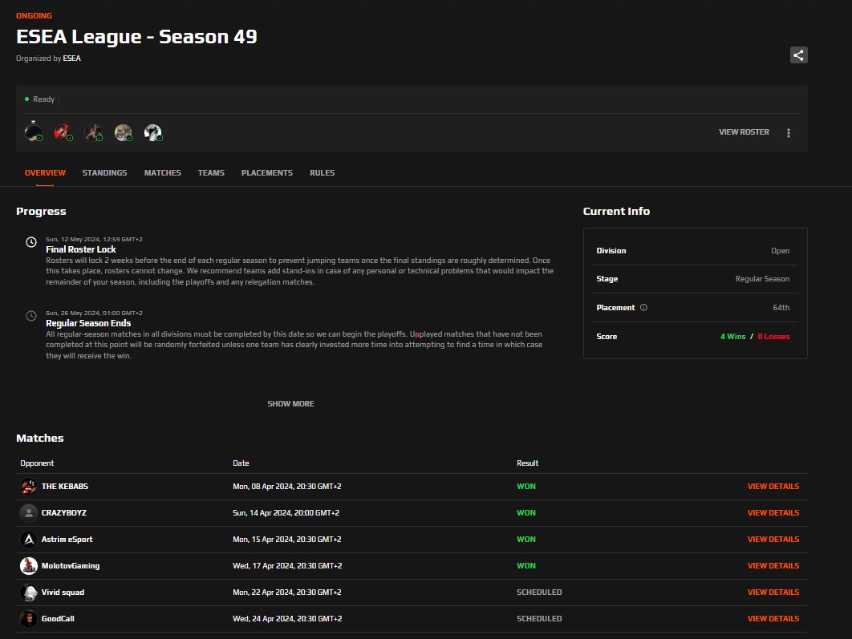This screenshot has height=639, width=852.
Task: Open the Rules tab
Action: tap(323, 172)
